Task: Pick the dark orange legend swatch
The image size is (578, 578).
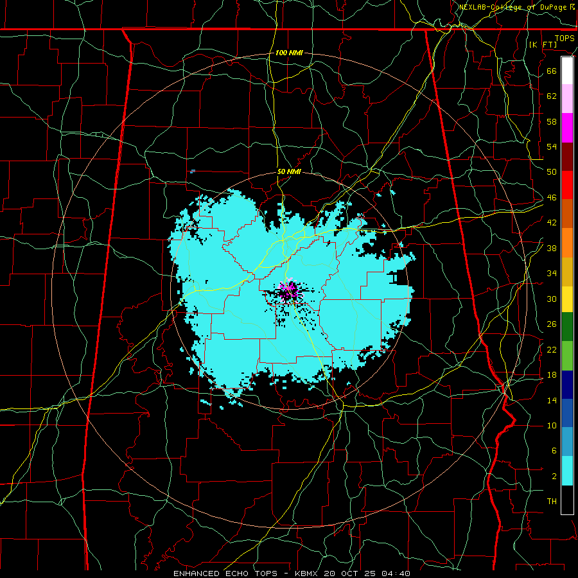Action: coord(567,213)
